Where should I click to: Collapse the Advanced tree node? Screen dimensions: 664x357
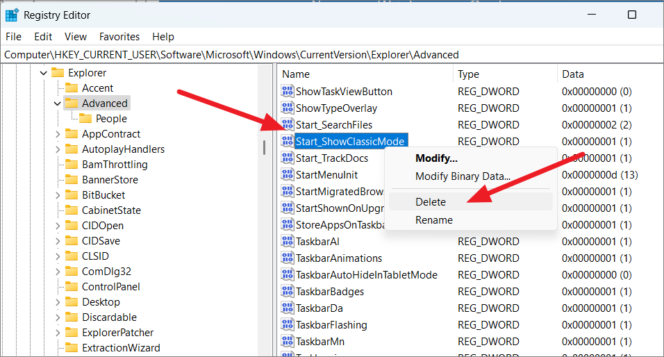58,103
